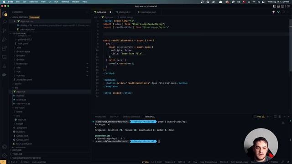The height and width of the screenshot is (164, 292).
Task: Open Spotlight search in macOS menu bar
Action: (x=259, y=2)
